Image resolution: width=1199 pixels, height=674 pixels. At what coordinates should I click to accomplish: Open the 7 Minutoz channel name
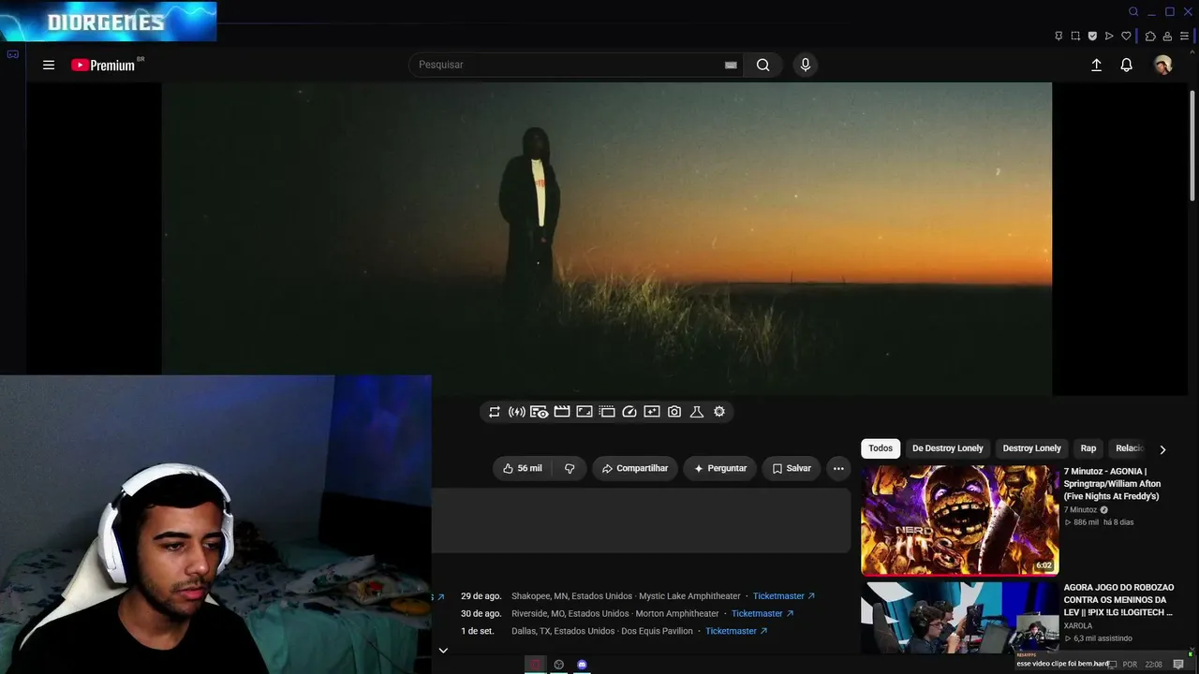coord(1080,510)
